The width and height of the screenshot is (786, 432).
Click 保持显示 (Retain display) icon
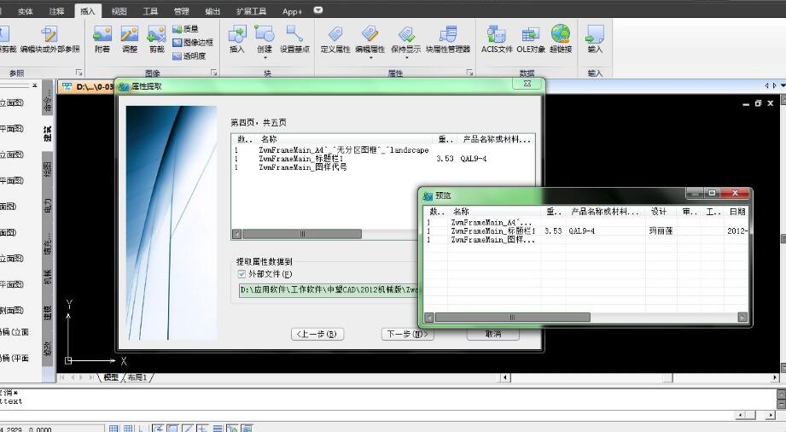406,39
